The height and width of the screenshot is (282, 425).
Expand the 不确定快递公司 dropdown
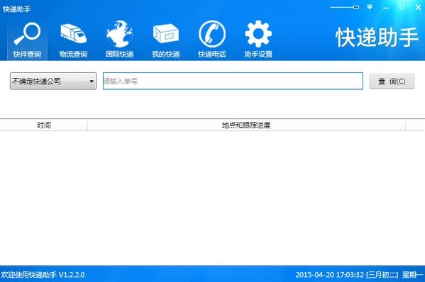[53, 81]
